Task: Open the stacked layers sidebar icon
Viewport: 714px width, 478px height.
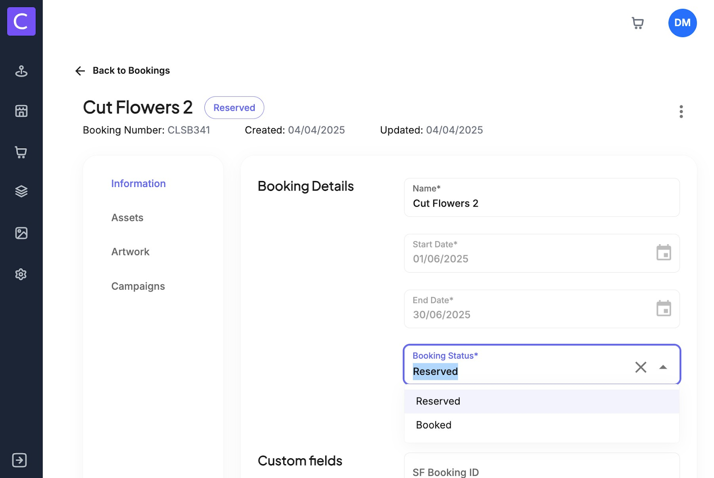Action: click(x=21, y=191)
